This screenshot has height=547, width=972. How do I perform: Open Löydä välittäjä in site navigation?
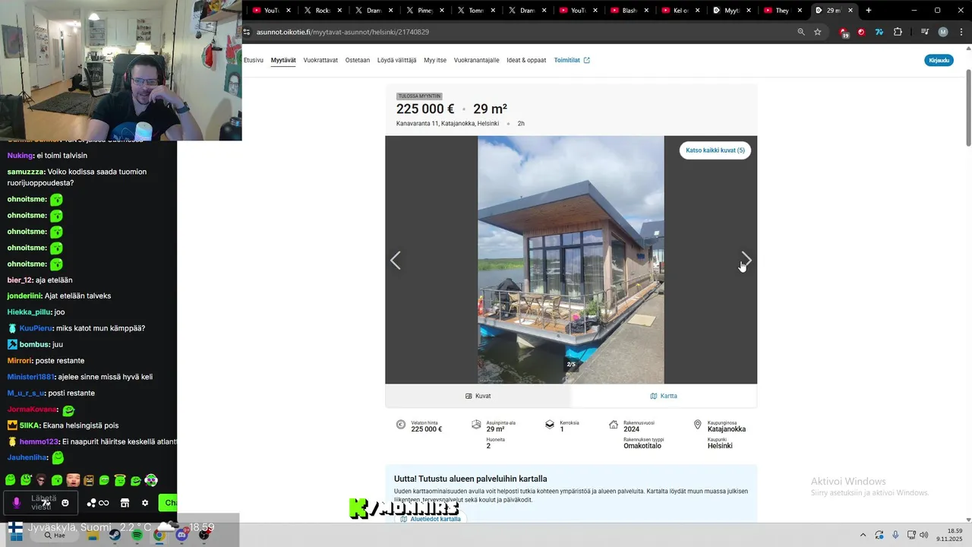point(396,60)
